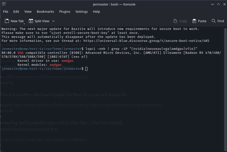Click "ujust enroll-secure-boot-key" text

click(x=79, y=33)
